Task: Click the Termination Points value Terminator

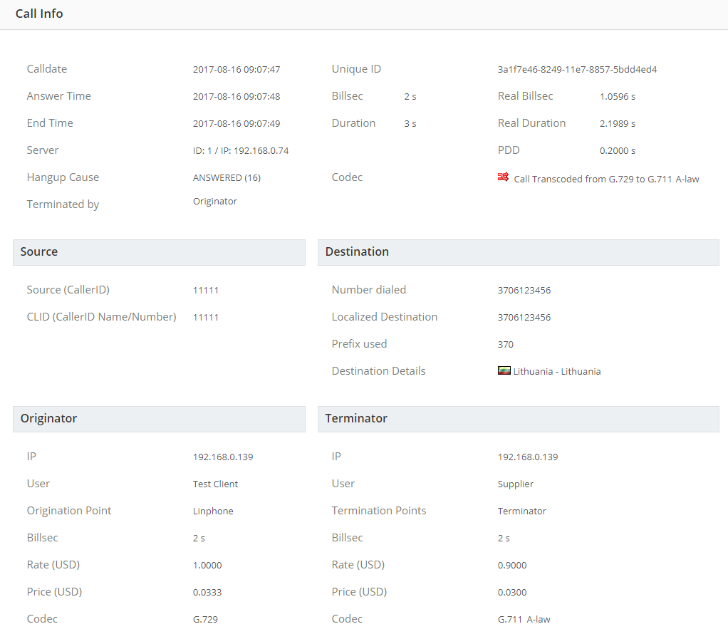Action: click(522, 511)
